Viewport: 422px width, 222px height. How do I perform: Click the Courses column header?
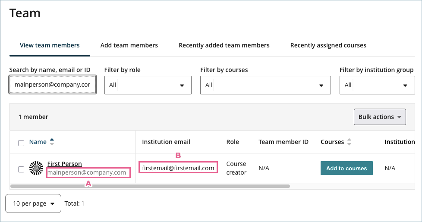pyautogui.click(x=332, y=142)
